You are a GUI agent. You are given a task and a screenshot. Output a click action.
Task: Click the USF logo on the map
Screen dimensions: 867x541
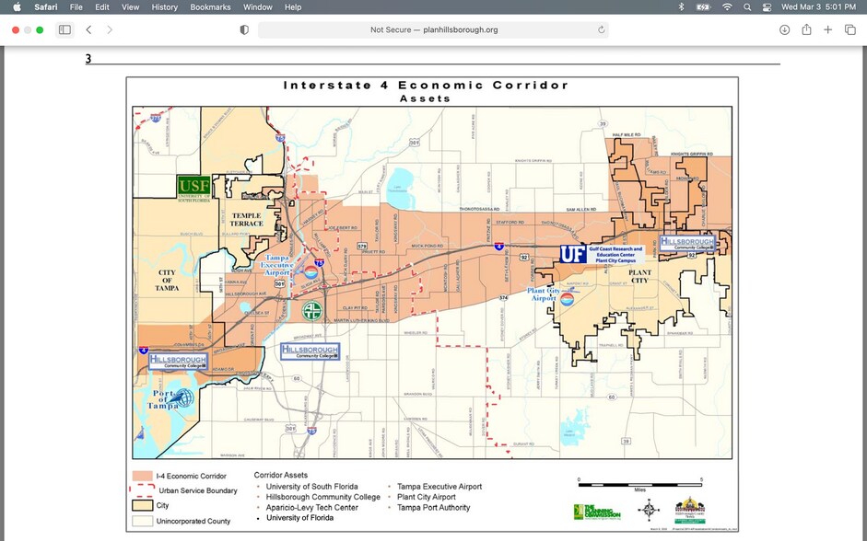pos(193,187)
